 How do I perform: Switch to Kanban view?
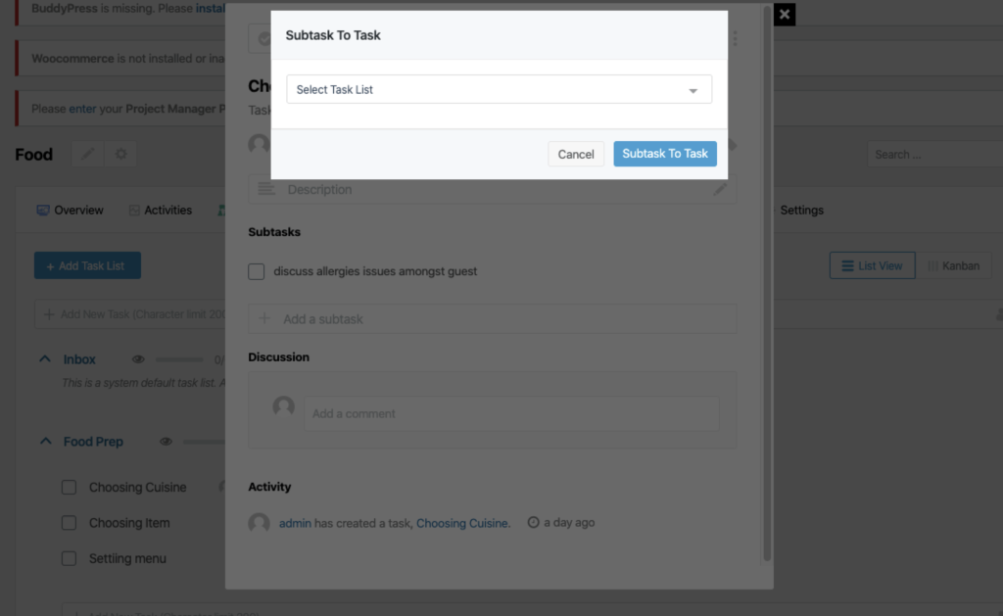954,265
